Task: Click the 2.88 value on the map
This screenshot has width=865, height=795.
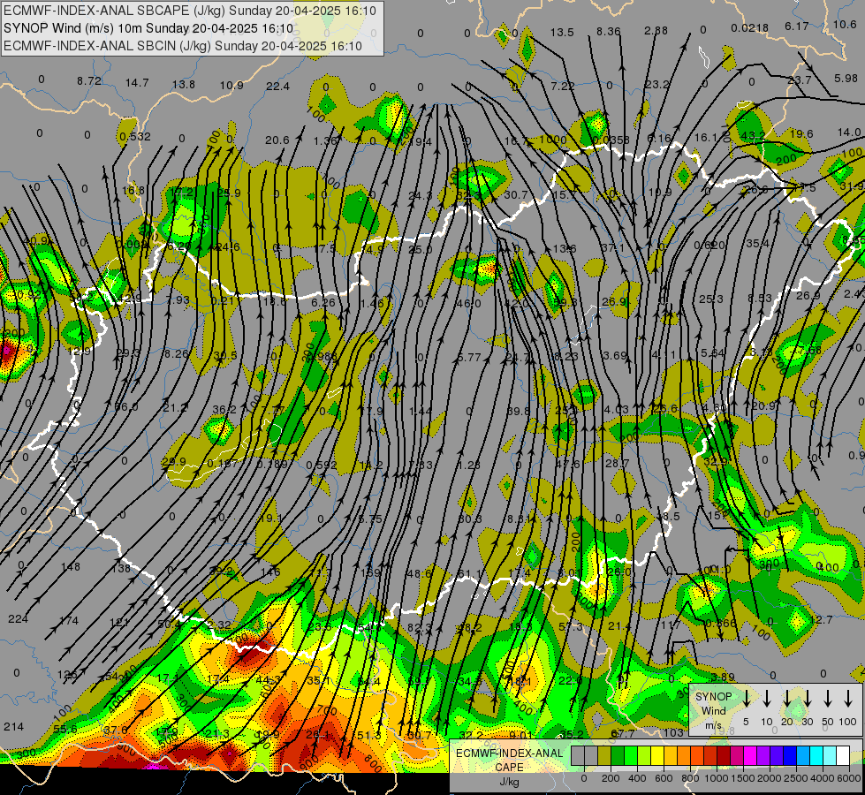Action: pos(656,31)
